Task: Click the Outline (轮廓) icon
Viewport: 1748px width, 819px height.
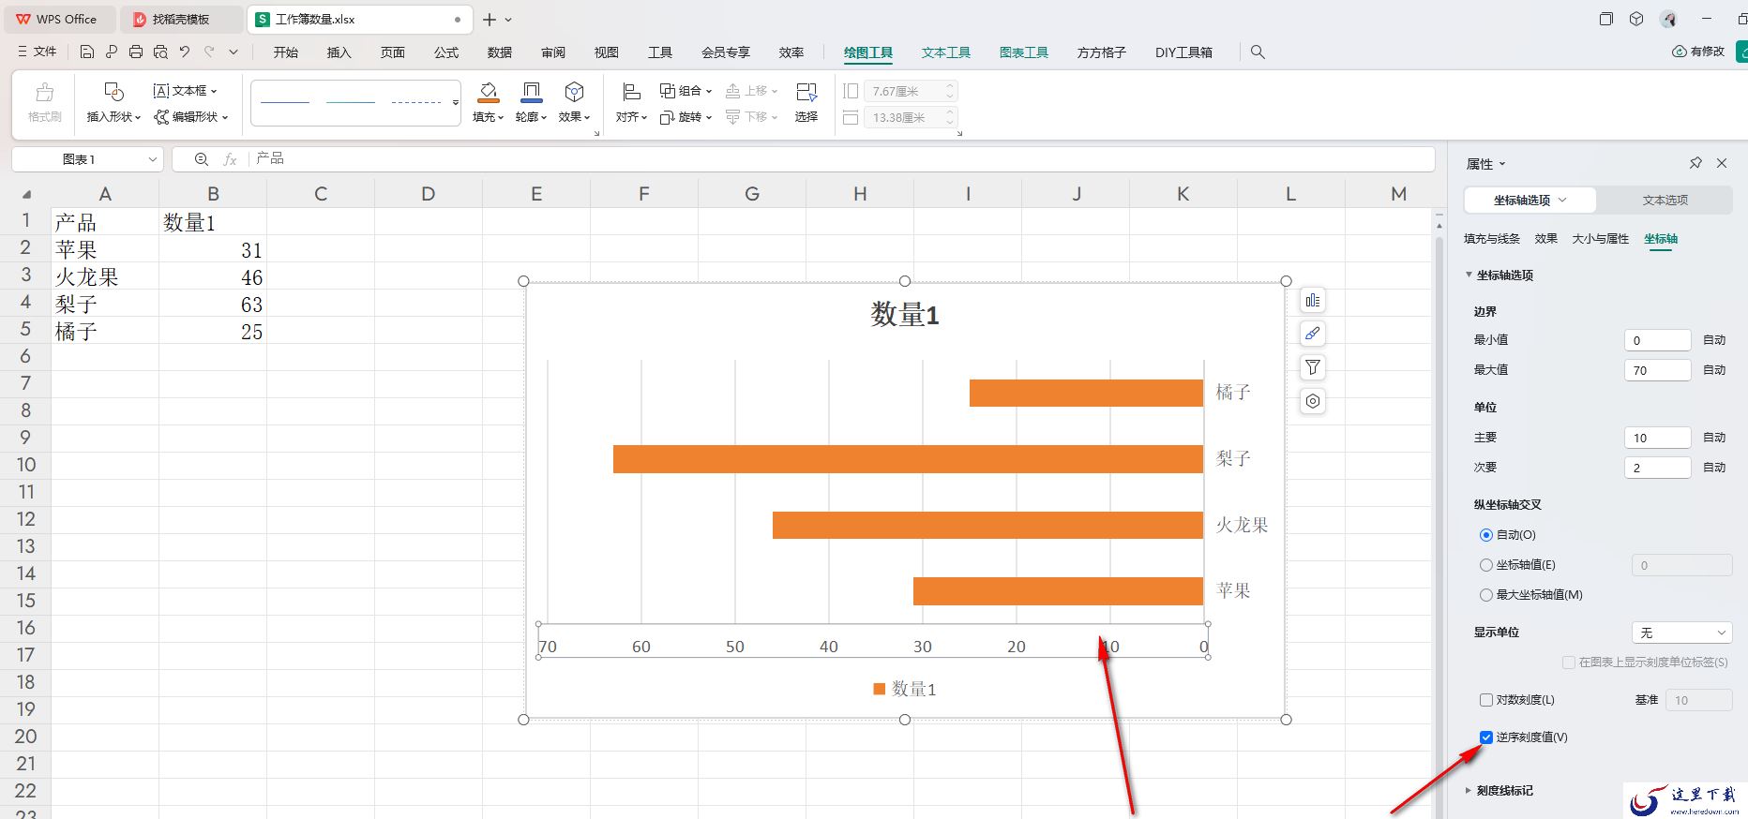Action: (531, 92)
